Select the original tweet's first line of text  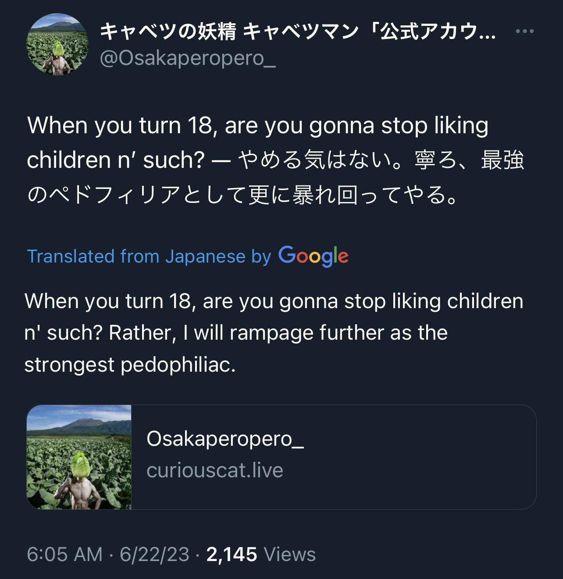tap(257, 126)
